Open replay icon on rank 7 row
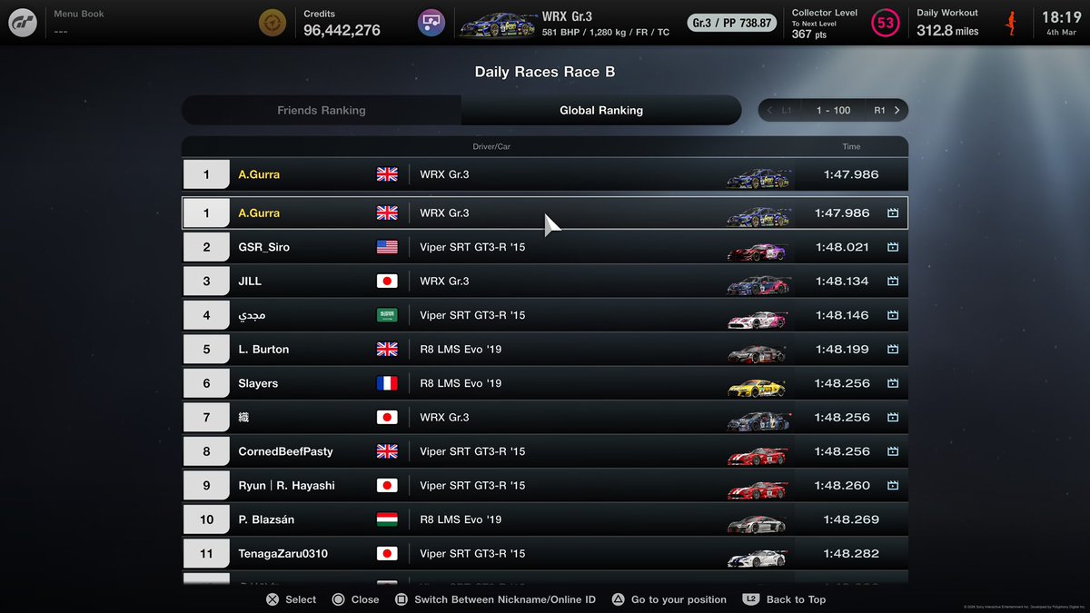 click(892, 418)
